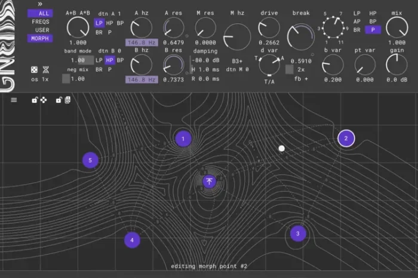The height and width of the screenshot is (278, 418).
Task: Select LP in the filter B row
Action: (x=99, y=60)
